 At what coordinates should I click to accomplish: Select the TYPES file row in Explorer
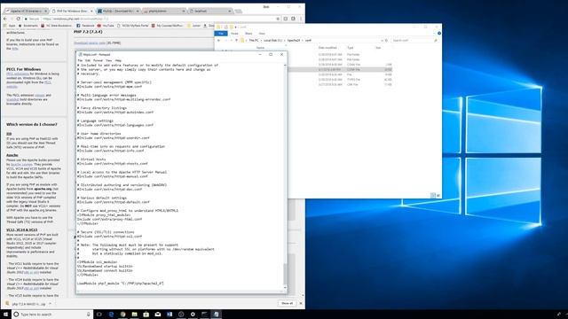(x=340, y=80)
